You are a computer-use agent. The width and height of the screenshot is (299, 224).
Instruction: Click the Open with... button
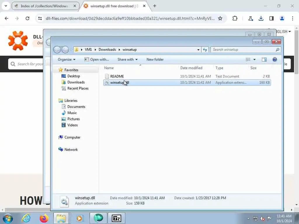[x=97, y=60]
